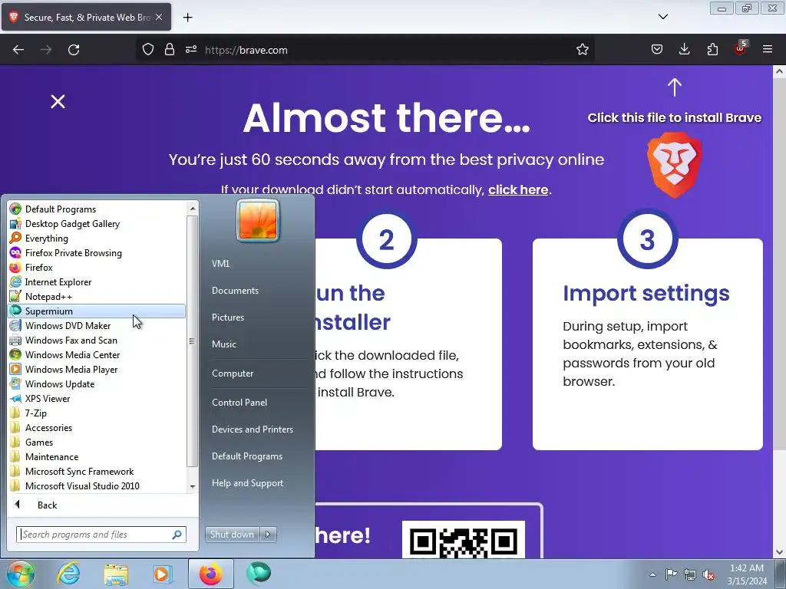Open a new tab with the plus button
Viewport: 786px width, 589px height.
[x=187, y=17]
